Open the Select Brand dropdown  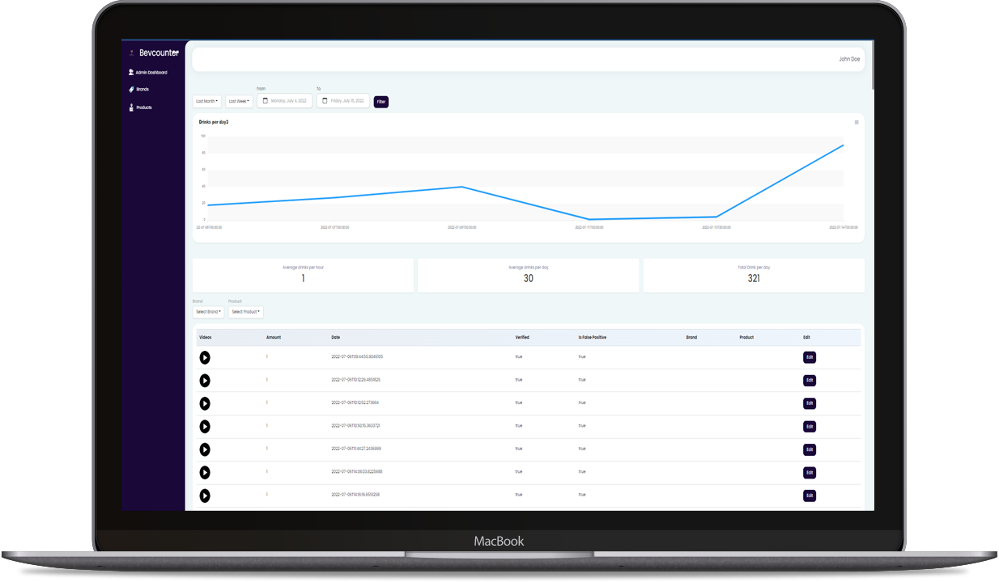pos(208,312)
